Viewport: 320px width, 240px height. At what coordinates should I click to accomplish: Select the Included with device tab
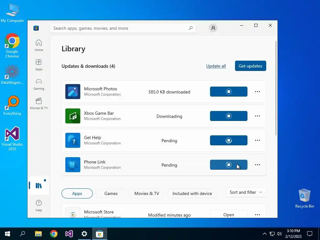coord(192,193)
